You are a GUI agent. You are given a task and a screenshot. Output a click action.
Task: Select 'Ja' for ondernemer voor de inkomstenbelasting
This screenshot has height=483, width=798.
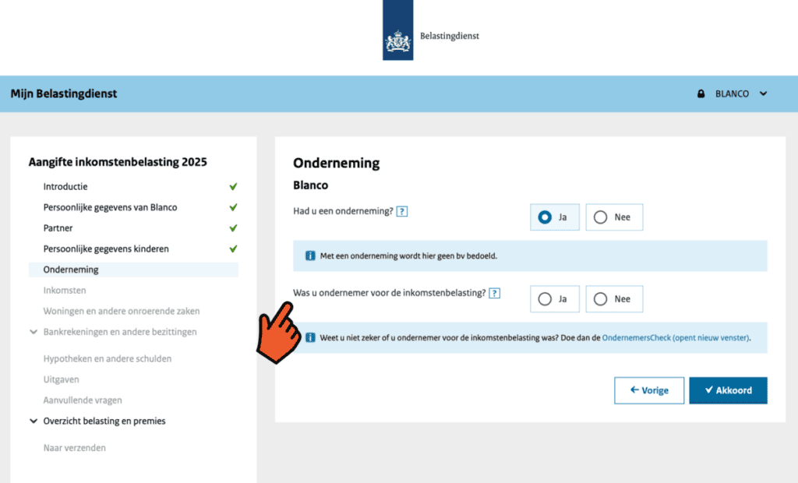point(554,299)
